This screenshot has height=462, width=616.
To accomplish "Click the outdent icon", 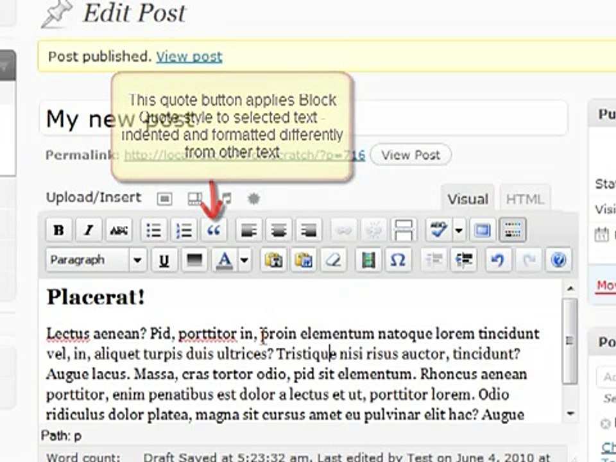I will click(x=434, y=260).
